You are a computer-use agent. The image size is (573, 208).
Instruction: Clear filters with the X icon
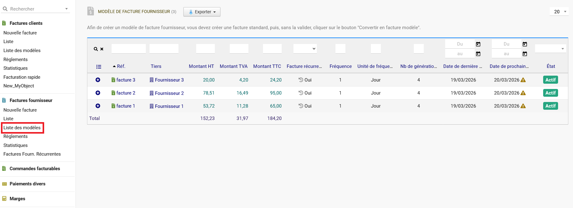(x=102, y=49)
